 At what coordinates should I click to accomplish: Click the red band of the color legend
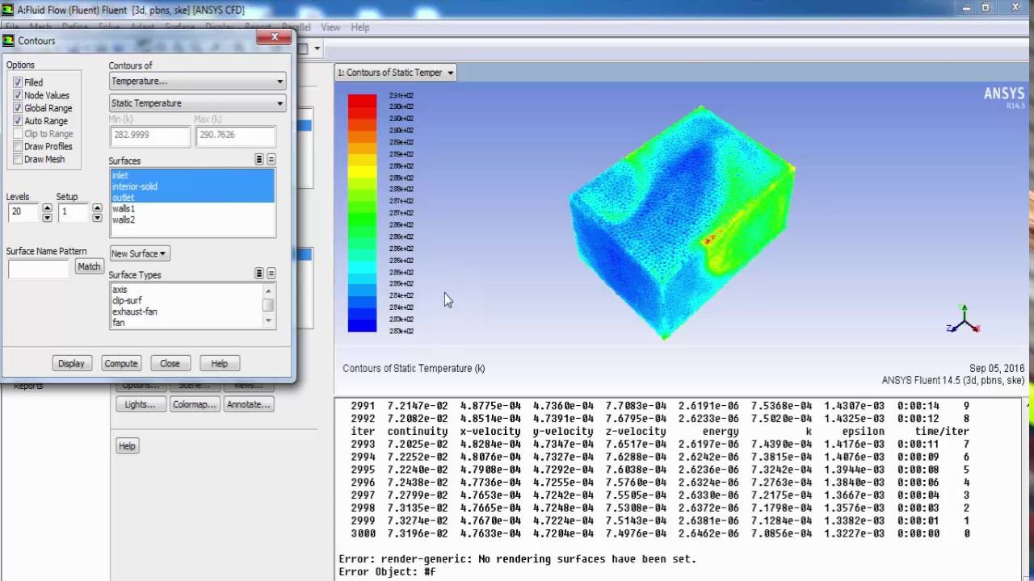point(362,101)
